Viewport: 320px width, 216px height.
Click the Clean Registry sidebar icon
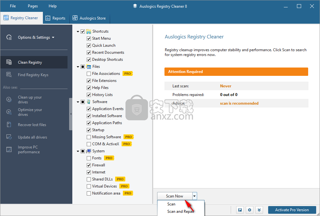[9, 62]
